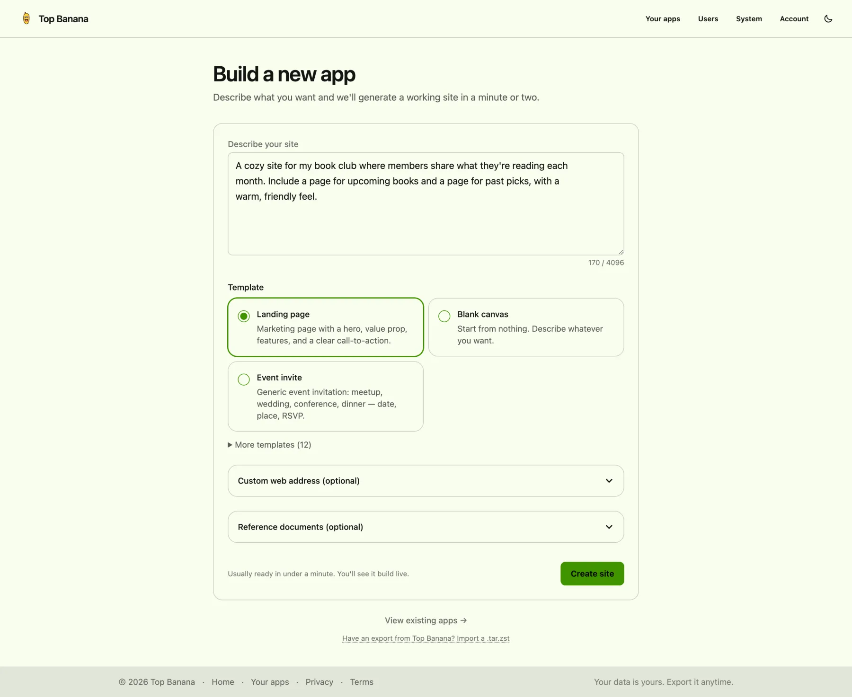Image resolution: width=852 pixels, height=697 pixels.
Task: Expand Custom web address (optional) section
Action: [x=426, y=481]
